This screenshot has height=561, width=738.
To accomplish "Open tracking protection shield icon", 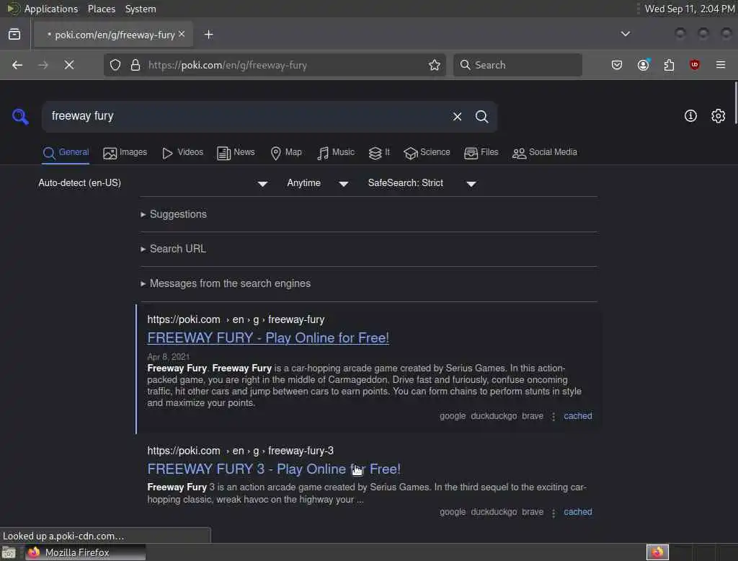I will [x=115, y=65].
